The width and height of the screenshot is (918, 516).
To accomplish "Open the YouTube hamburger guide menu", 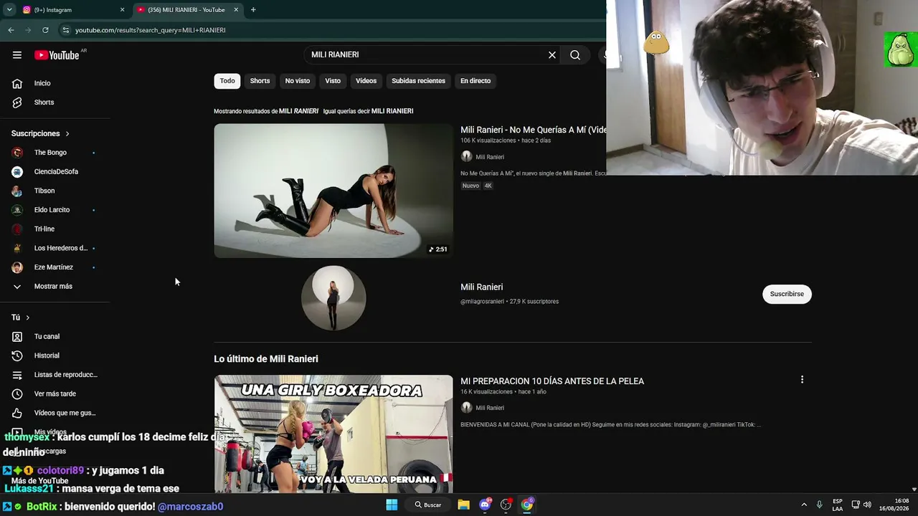I will 17,55.
